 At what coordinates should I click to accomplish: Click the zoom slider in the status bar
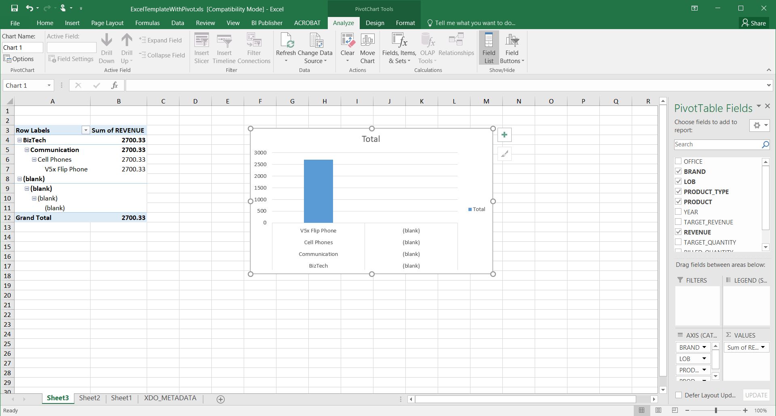point(716,410)
